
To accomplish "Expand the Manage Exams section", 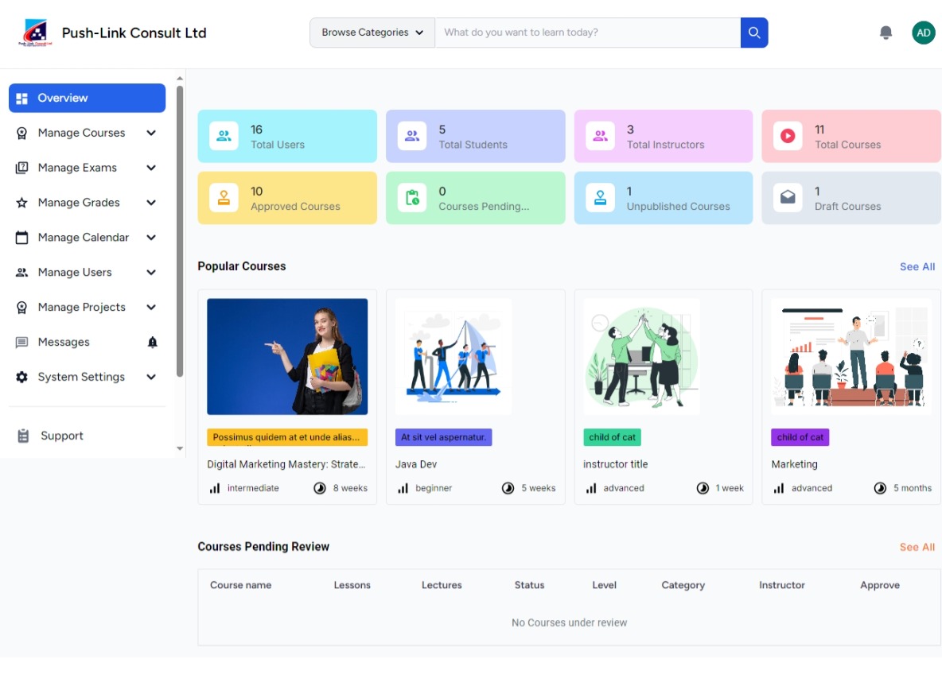I will 150,168.
